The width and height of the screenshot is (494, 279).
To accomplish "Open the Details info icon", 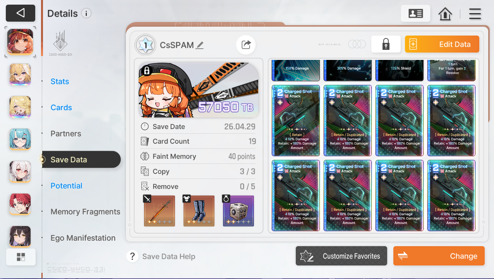I will pos(86,14).
